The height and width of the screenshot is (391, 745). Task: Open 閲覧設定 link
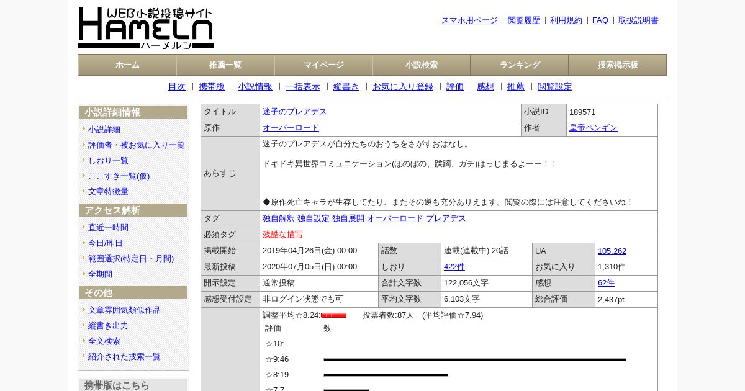pyautogui.click(x=555, y=87)
